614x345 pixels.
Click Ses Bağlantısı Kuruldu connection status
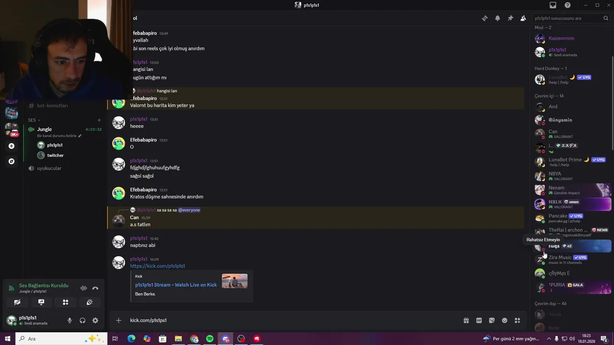[44, 286]
